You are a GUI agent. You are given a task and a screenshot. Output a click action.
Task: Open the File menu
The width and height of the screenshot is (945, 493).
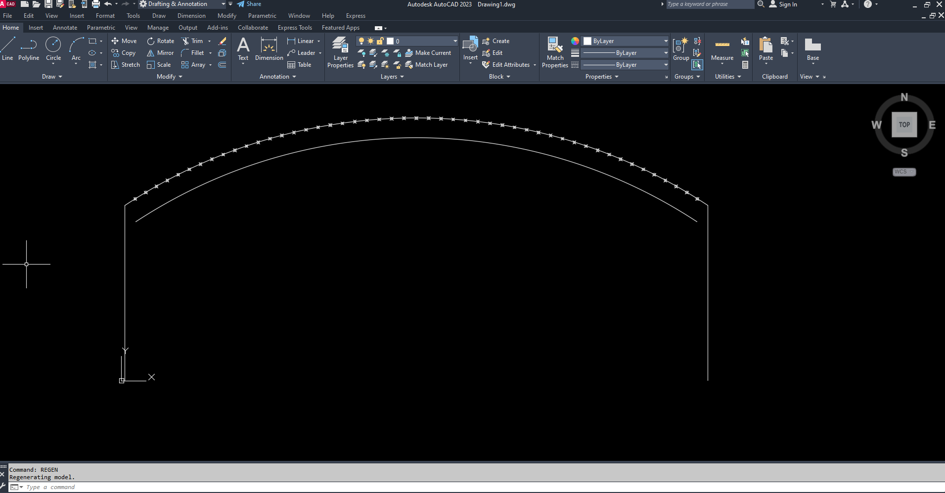point(7,16)
